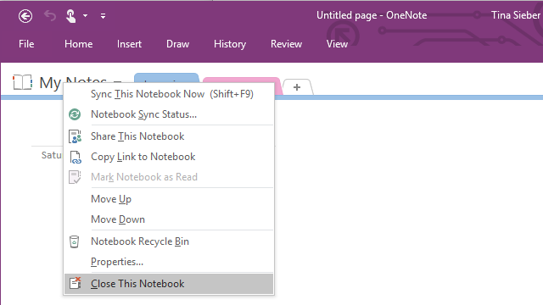Switch to the Draw ribbon tab
The width and height of the screenshot is (543, 305).
177,44
